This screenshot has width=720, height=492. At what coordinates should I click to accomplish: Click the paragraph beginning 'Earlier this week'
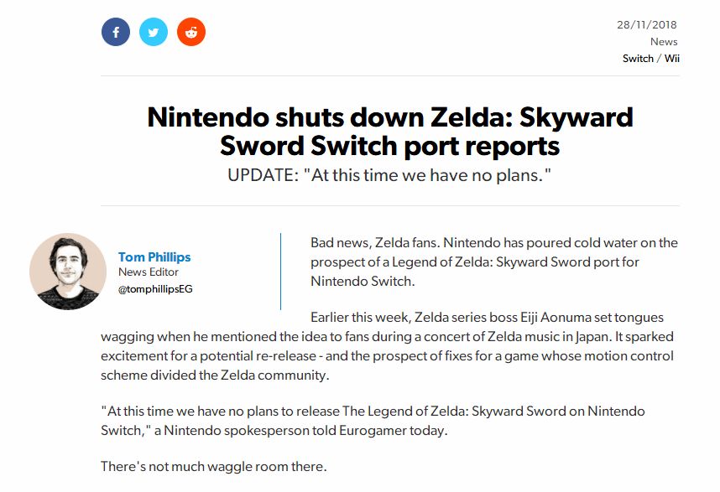click(388, 346)
